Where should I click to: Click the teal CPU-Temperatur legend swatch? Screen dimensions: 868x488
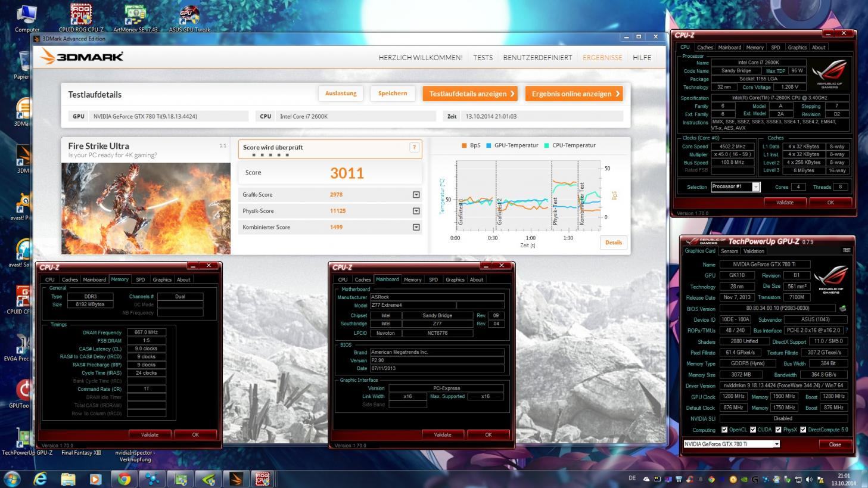(546, 145)
